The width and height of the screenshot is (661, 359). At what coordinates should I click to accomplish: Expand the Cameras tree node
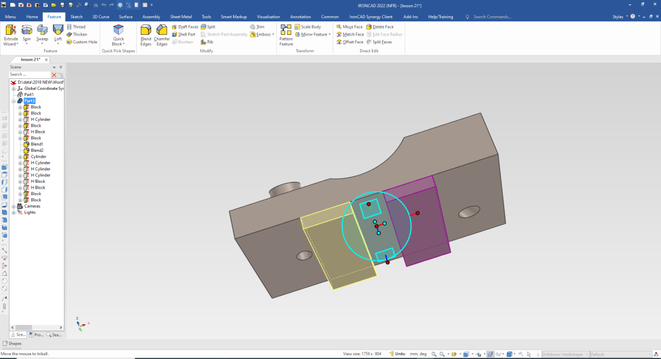(13, 206)
